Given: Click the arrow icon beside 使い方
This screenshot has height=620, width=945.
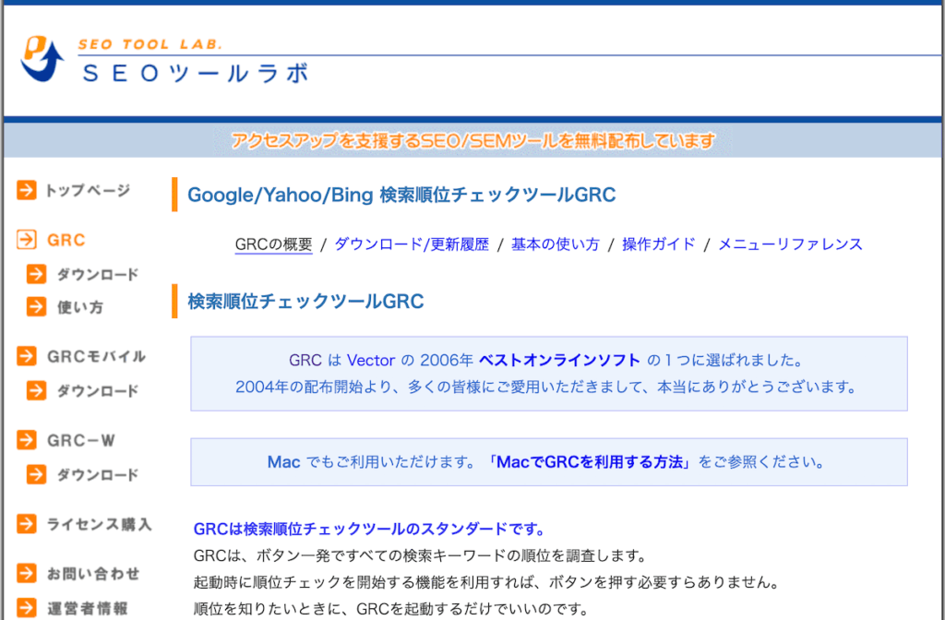Looking at the screenshot, I should (x=36, y=306).
